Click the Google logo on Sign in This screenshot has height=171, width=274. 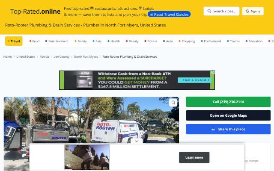pyautogui.click(x=247, y=11)
